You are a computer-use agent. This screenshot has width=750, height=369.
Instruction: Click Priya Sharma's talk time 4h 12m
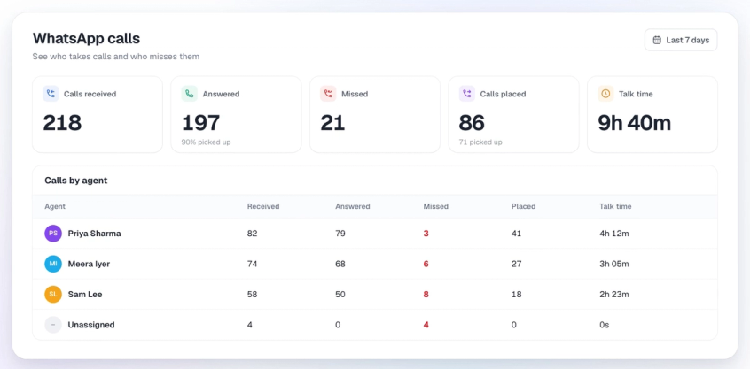coord(614,234)
